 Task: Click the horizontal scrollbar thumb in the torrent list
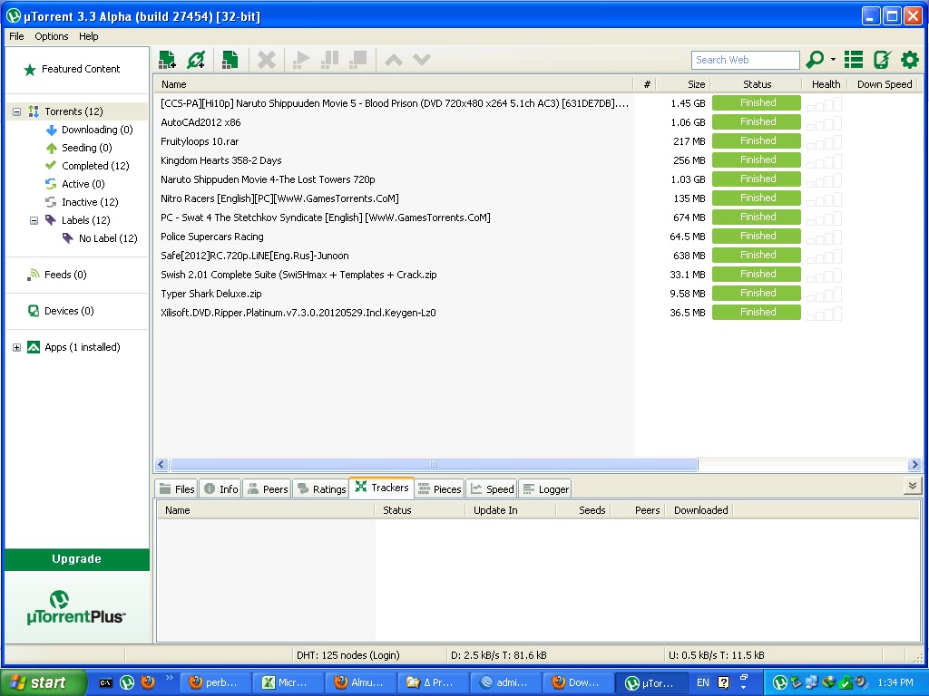(x=434, y=465)
